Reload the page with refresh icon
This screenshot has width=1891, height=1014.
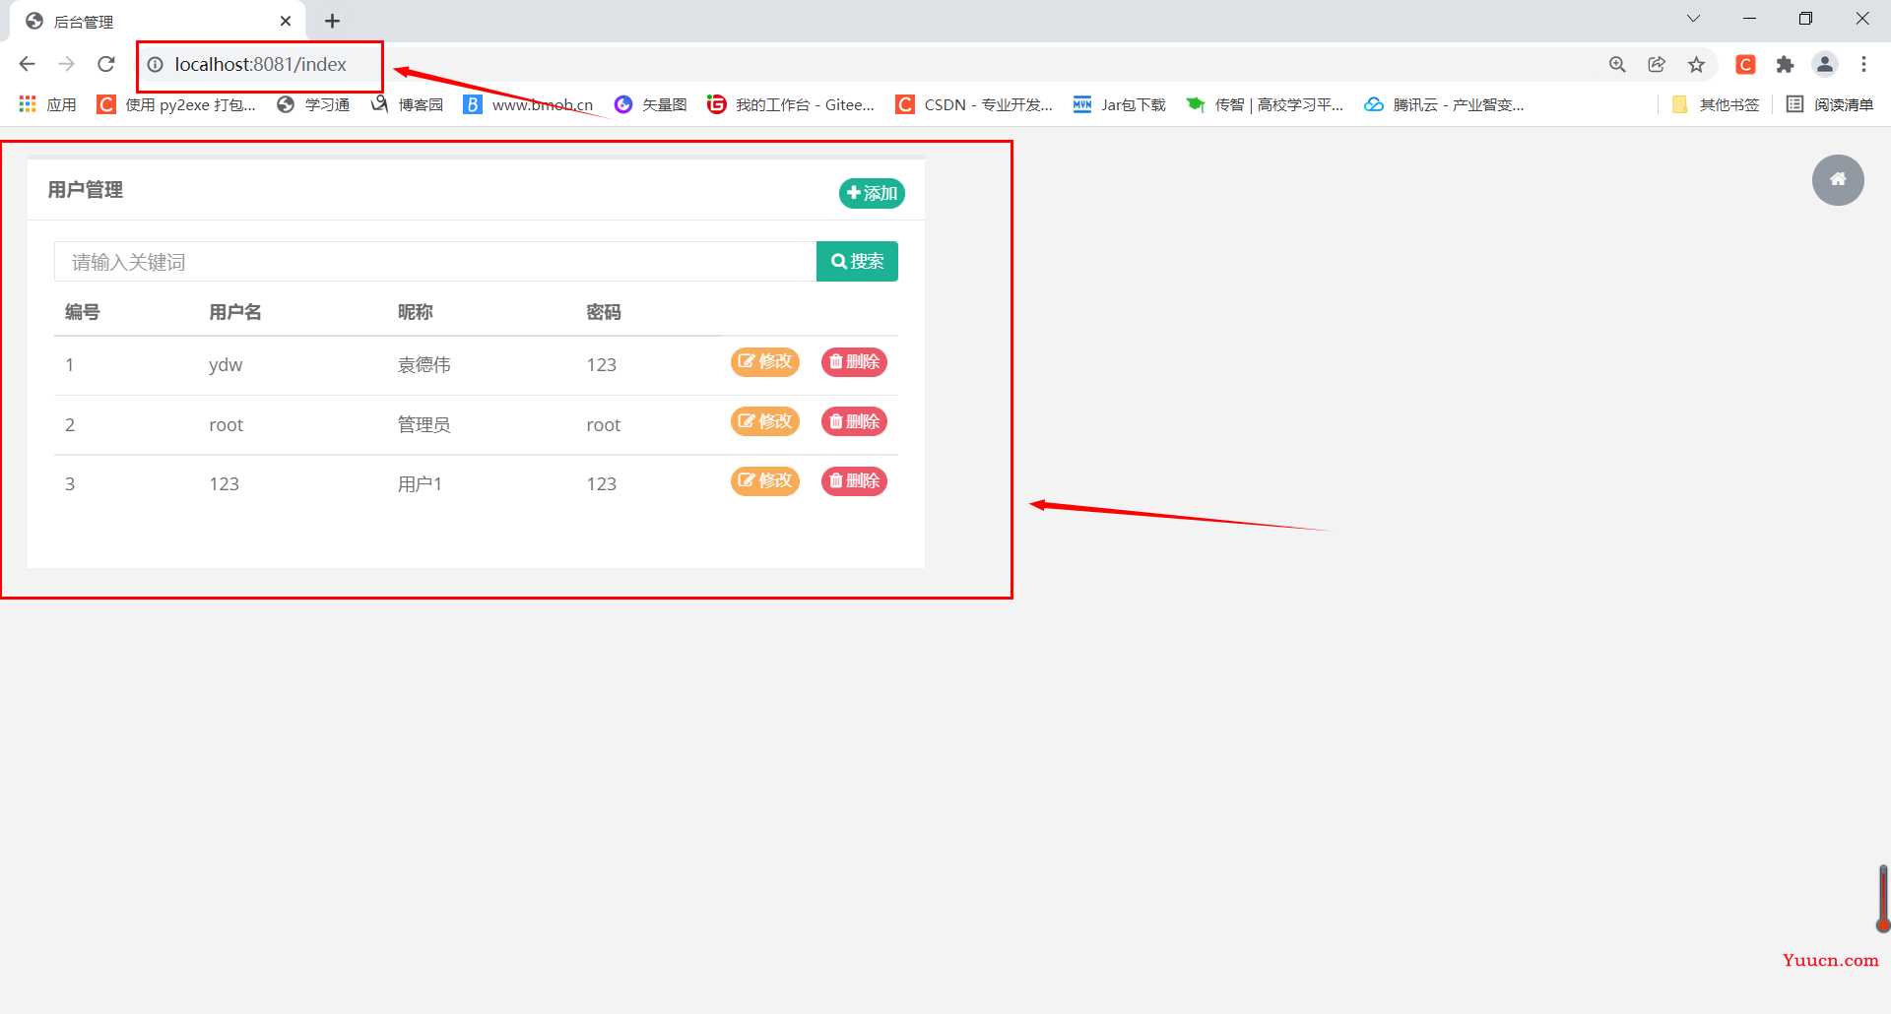tap(106, 64)
